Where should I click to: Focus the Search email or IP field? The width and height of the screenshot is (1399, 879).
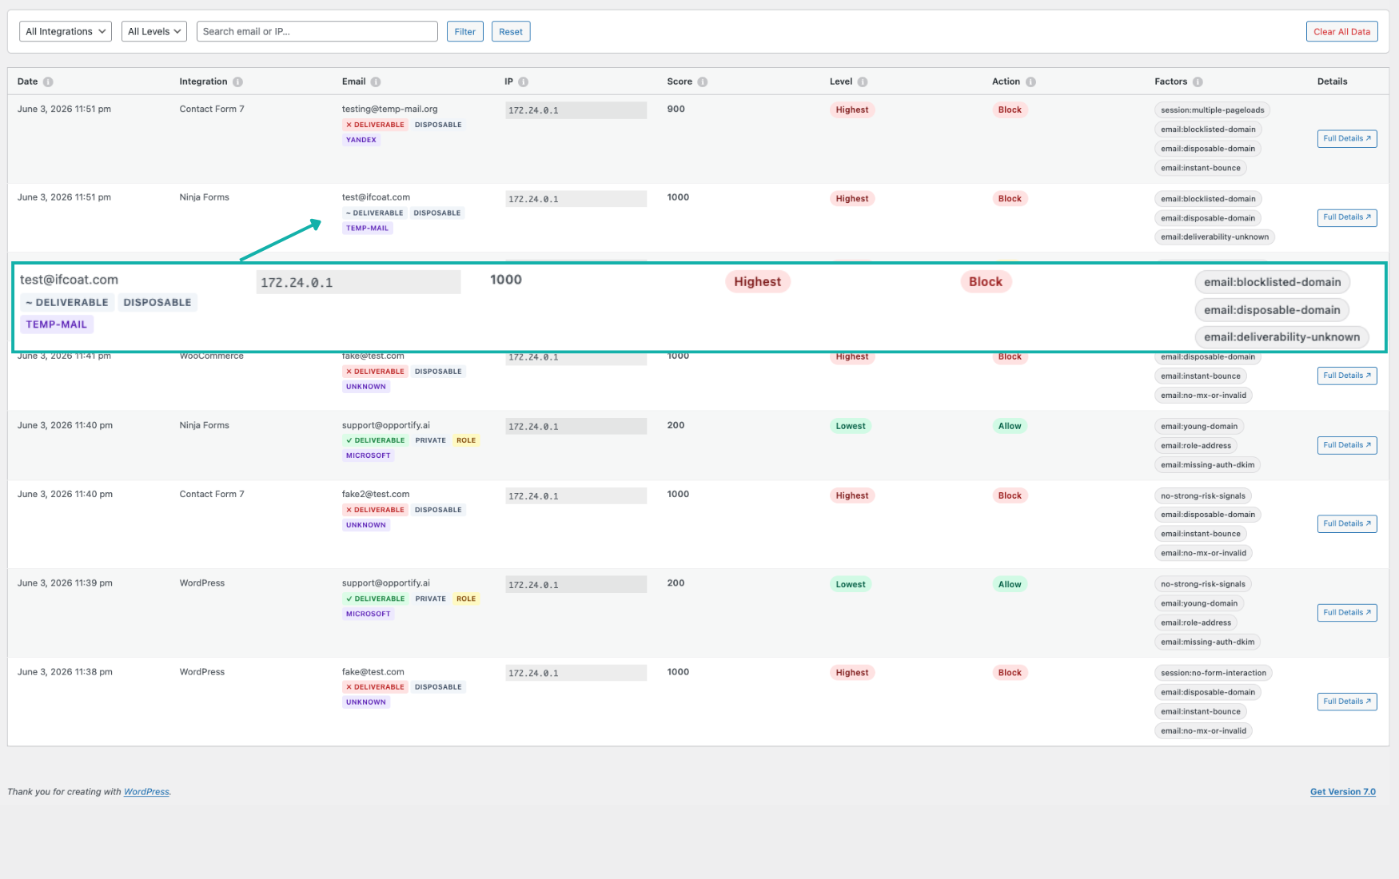[317, 31]
